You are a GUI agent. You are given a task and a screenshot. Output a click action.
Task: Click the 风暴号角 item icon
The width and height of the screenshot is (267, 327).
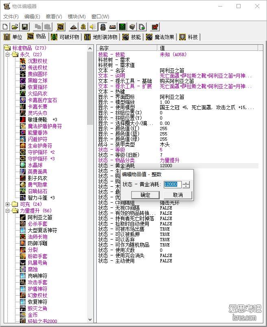(23, 263)
